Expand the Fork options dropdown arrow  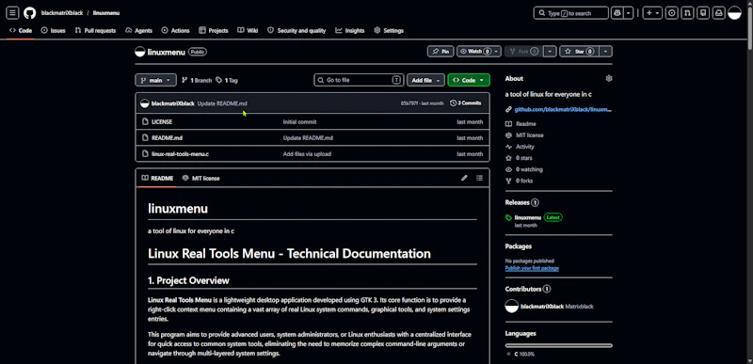pos(551,52)
